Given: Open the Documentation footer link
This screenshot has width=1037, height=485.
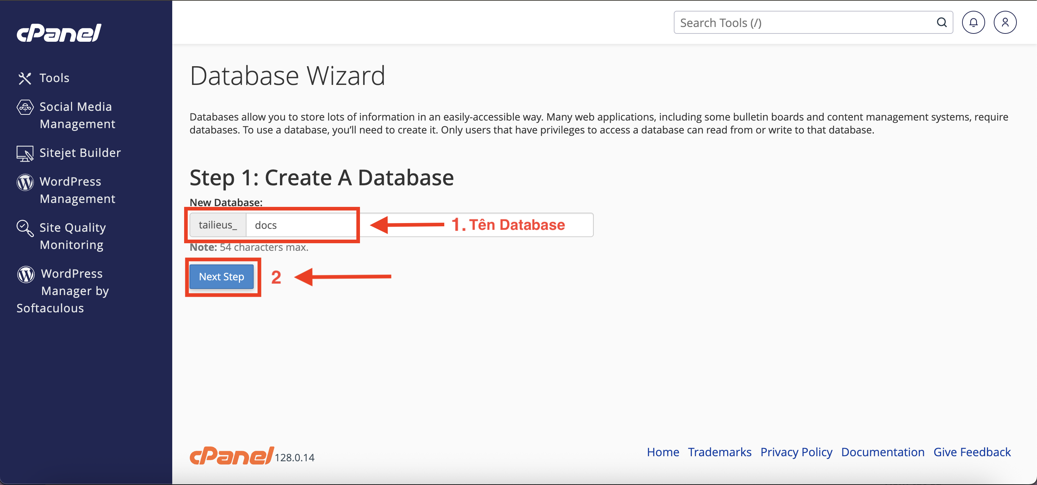Looking at the screenshot, I should coord(882,452).
